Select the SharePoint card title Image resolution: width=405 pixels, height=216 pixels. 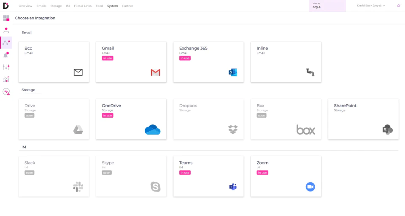345,105
